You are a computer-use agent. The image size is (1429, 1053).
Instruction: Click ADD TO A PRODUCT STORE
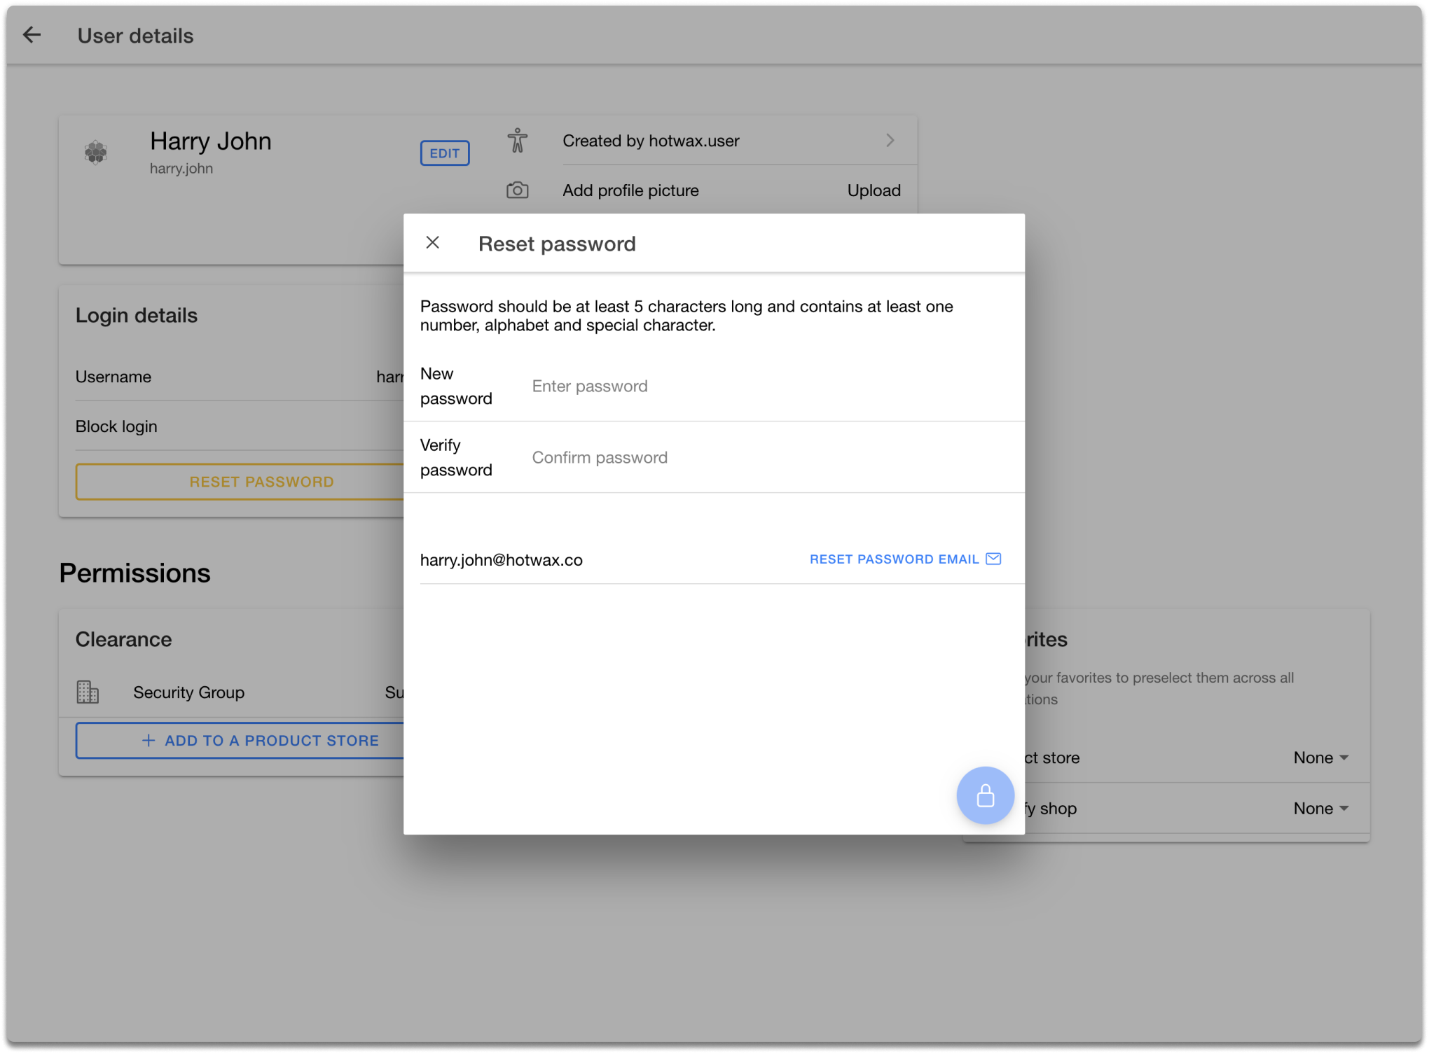pos(261,741)
